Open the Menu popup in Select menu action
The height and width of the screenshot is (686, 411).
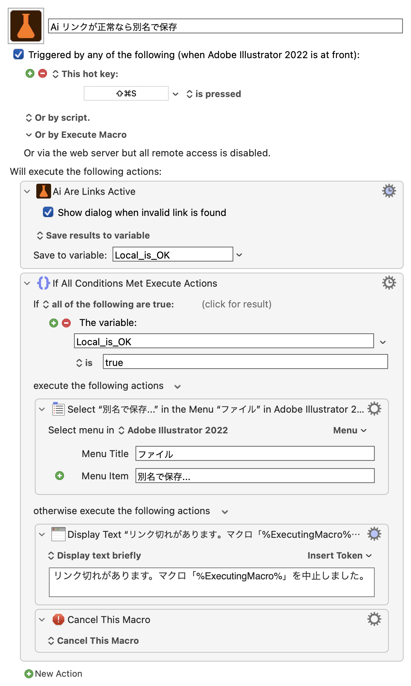(350, 430)
